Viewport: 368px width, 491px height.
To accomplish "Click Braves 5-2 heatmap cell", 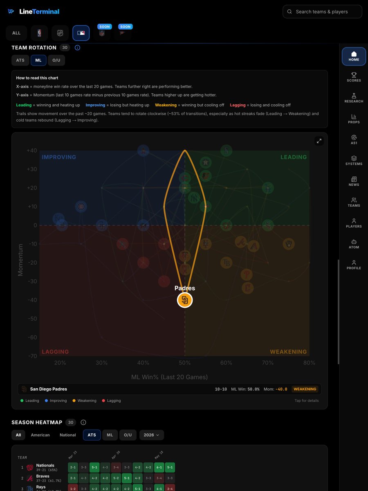I will click(x=116, y=478).
